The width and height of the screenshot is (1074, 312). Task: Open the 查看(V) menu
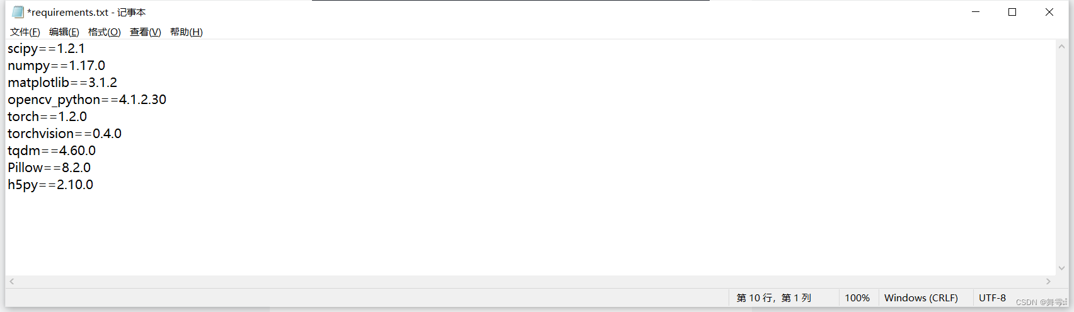coord(145,32)
